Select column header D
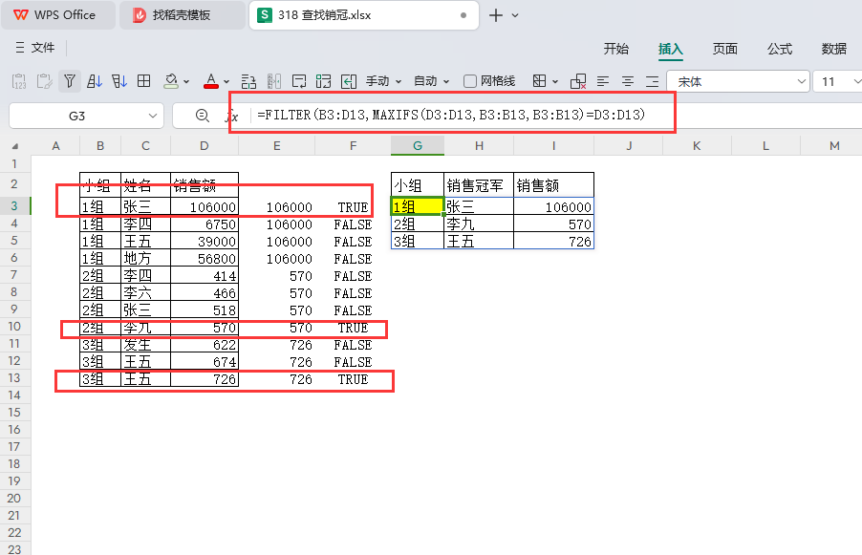The width and height of the screenshot is (862, 555). click(205, 145)
